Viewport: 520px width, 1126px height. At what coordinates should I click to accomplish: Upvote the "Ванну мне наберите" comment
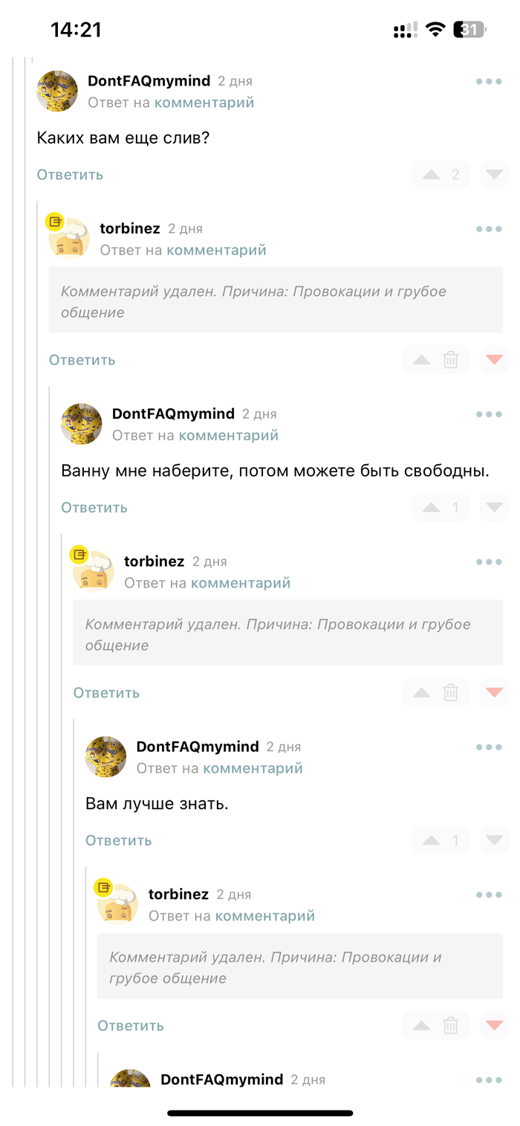coord(432,508)
